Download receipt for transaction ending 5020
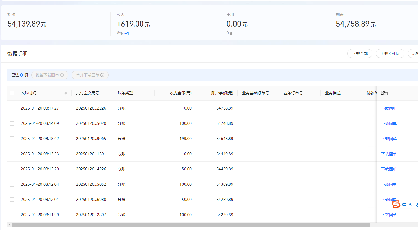Viewport: 418px width, 230px height. tap(389, 123)
